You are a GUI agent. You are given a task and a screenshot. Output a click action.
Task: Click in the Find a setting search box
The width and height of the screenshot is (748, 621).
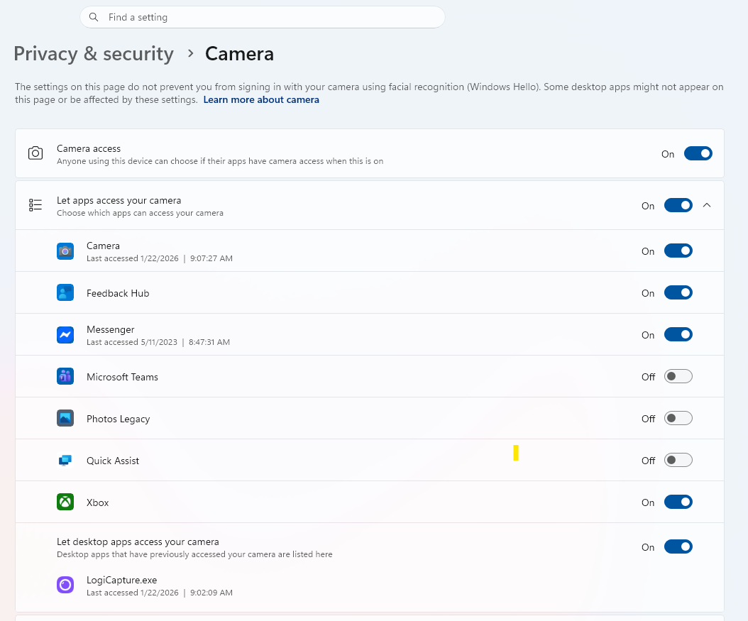click(x=263, y=17)
